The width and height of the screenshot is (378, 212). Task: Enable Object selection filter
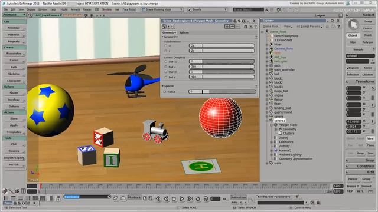point(353,35)
